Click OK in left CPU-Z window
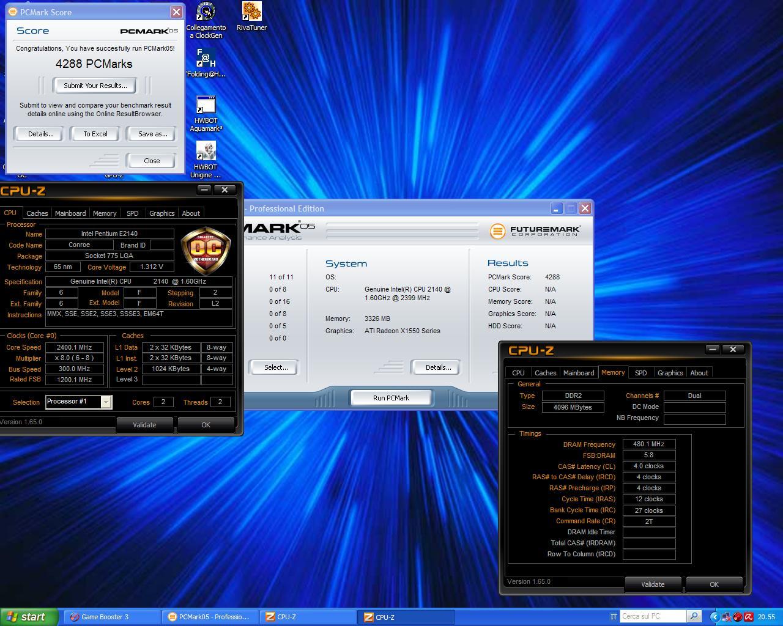This screenshot has height=626, width=783. click(x=206, y=425)
